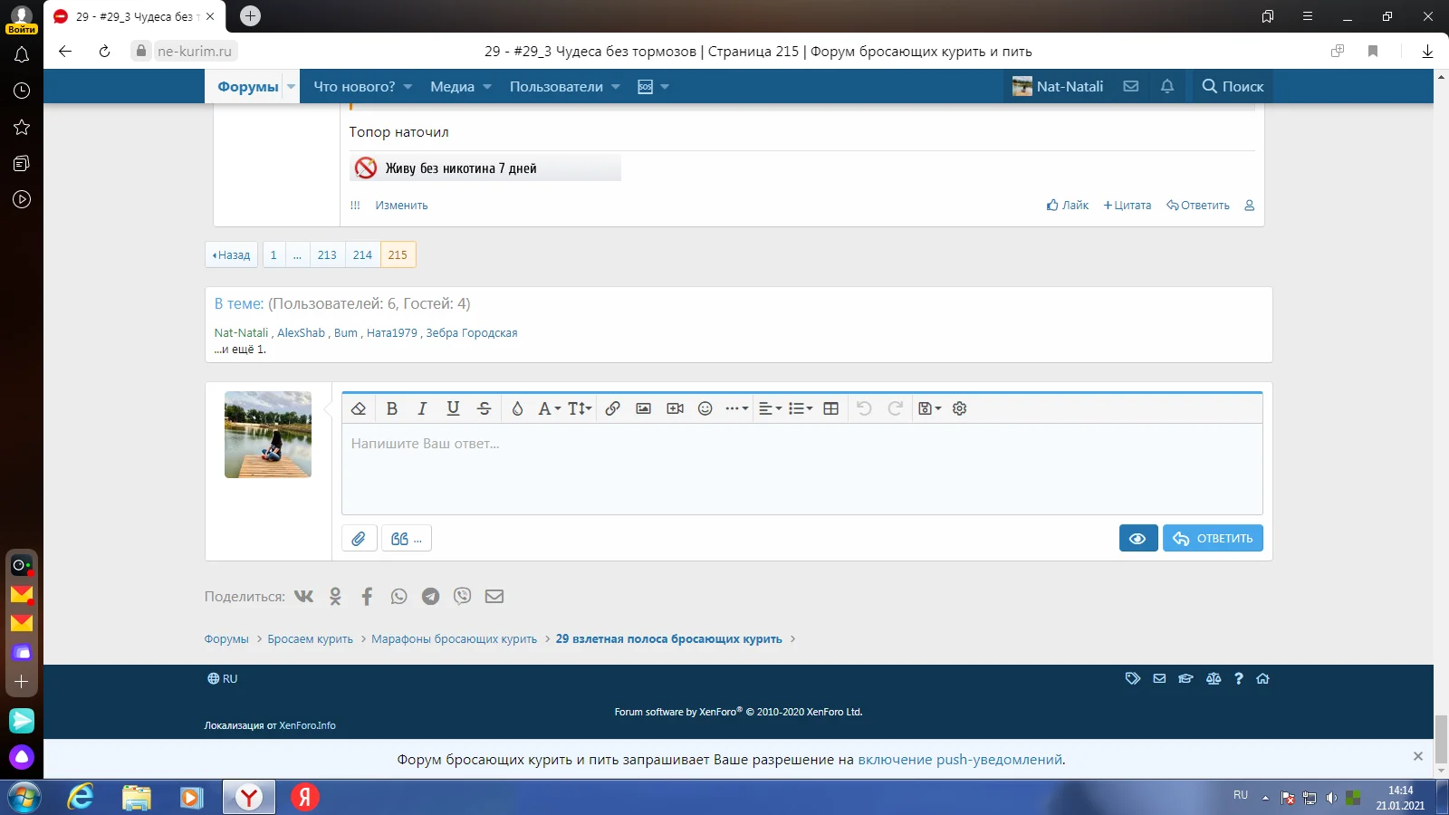Click the Назад pagination button
The width and height of the screenshot is (1449, 815).
[x=232, y=255]
